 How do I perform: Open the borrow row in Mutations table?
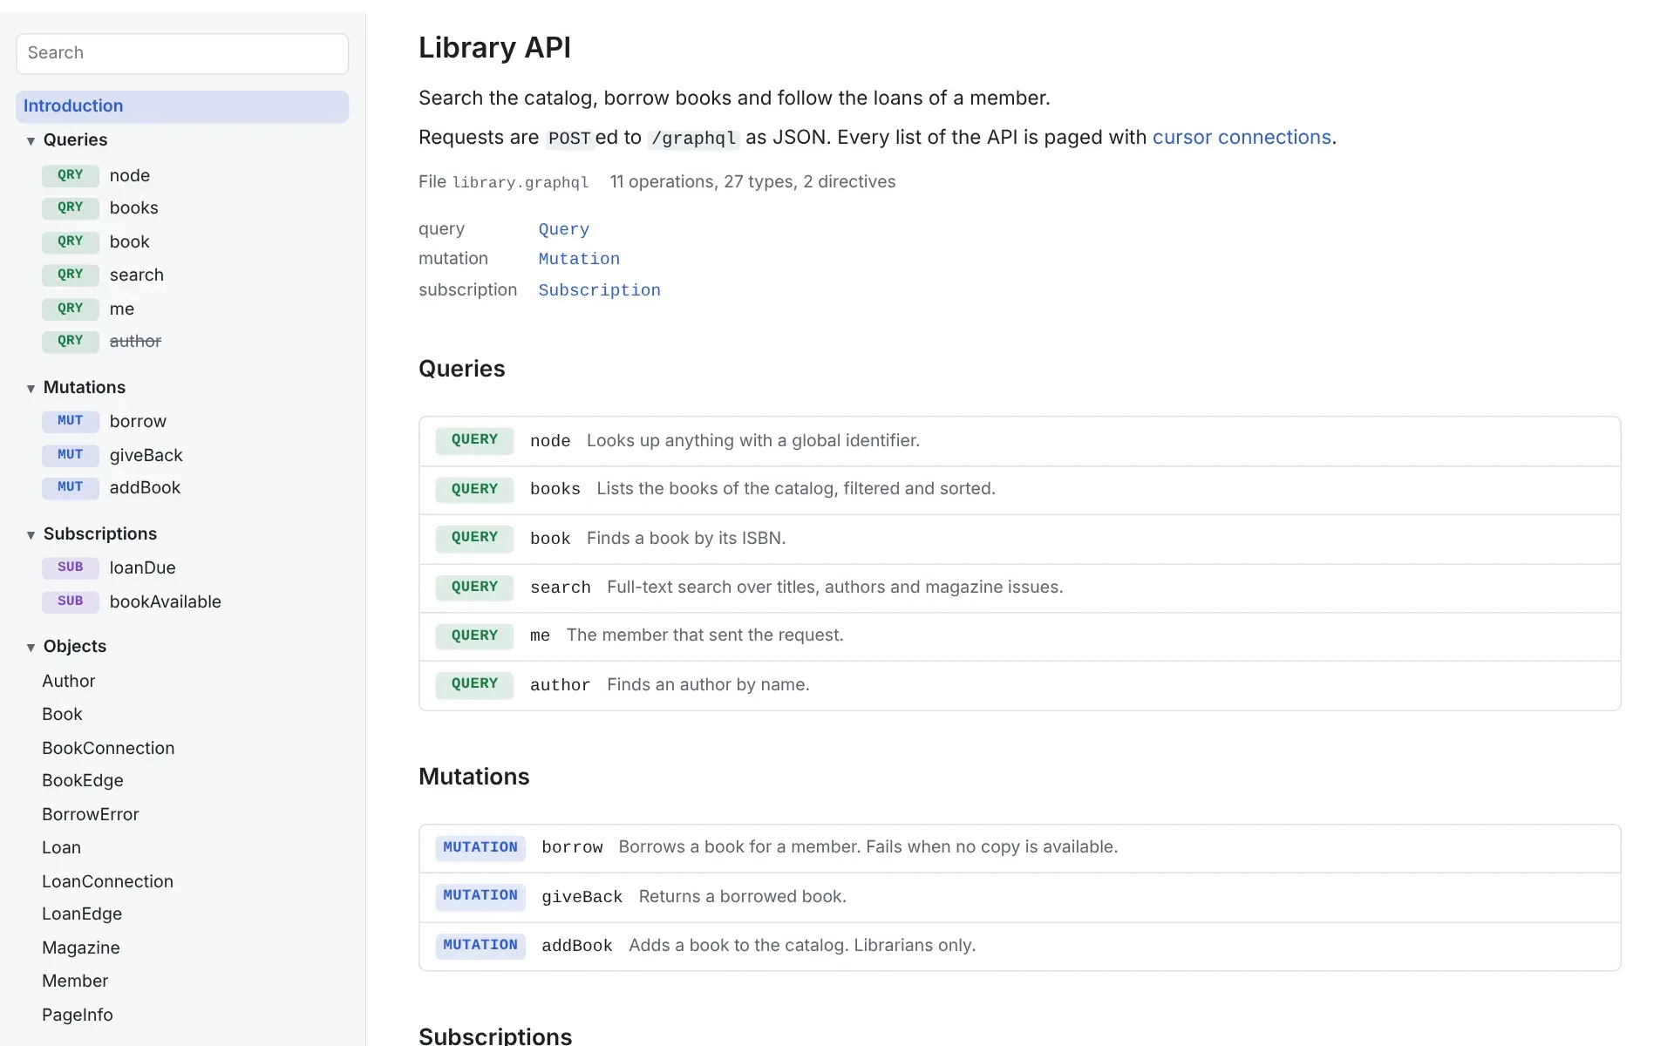point(1020,848)
